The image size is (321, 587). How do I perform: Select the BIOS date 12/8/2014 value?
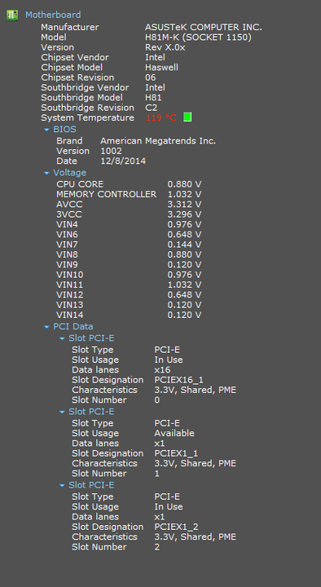[x=123, y=161]
